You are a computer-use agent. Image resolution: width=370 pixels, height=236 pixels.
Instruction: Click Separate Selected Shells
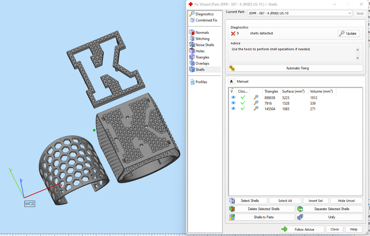click(x=330, y=209)
